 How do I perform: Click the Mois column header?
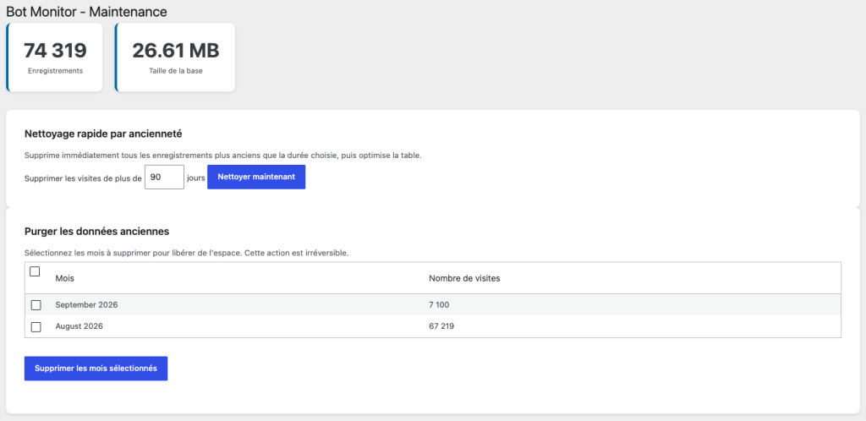tap(64, 279)
